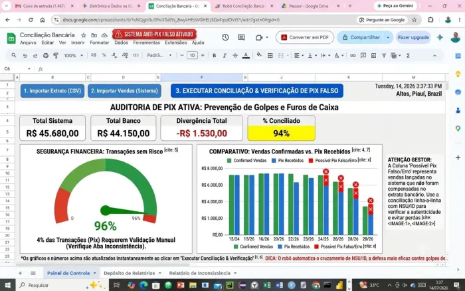Open the fill color picker

point(259,55)
